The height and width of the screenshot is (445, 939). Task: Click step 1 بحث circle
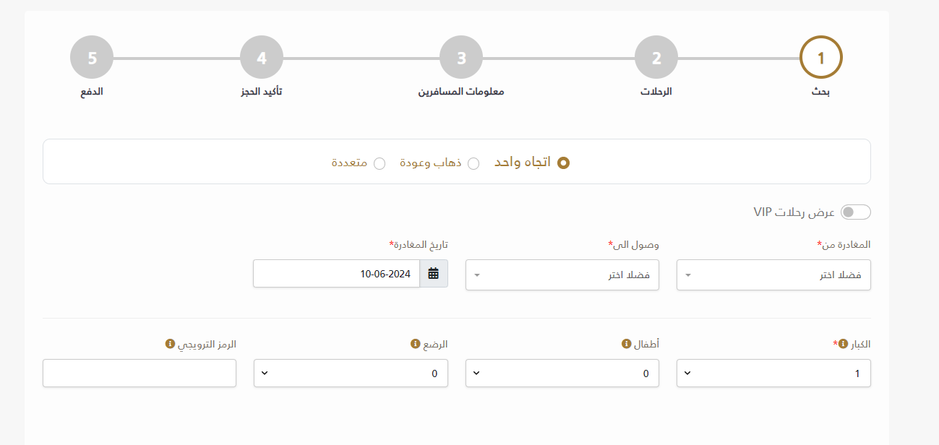click(x=821, y=57)
